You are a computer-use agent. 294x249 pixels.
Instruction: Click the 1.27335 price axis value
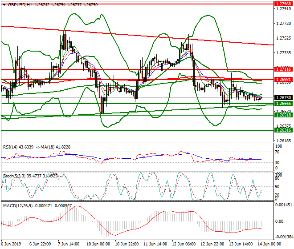(284, 53)
